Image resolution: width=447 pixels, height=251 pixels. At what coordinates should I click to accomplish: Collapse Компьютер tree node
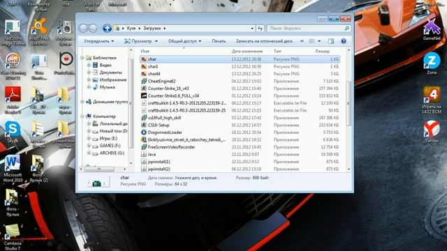[82, 116]
